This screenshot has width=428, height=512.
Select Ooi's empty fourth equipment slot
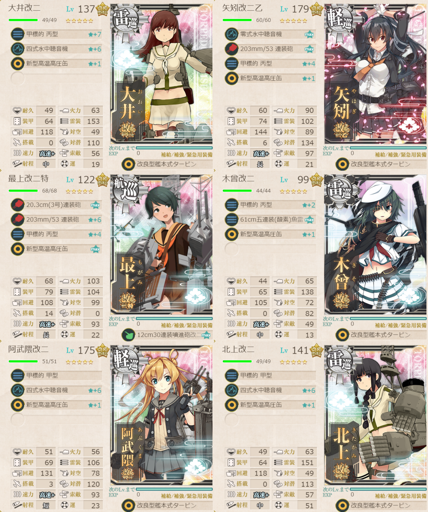(x=56, y=78)
